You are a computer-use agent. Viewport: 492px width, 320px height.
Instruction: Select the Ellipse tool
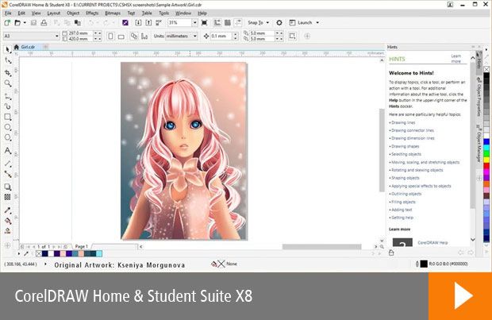[7, 127]
